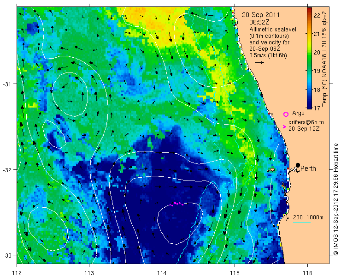This screenshot has height=277, width=341.
Task: Click the 'Altimetric sealevel' caption line
Action: pyautogui.click(x=273, y=29)
